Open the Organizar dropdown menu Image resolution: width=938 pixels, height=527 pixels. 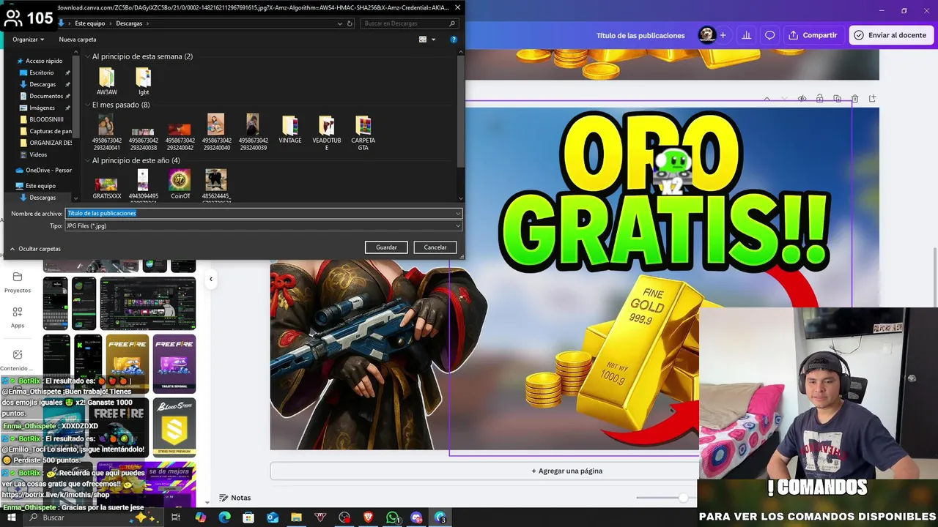click(x=29, y=40)
